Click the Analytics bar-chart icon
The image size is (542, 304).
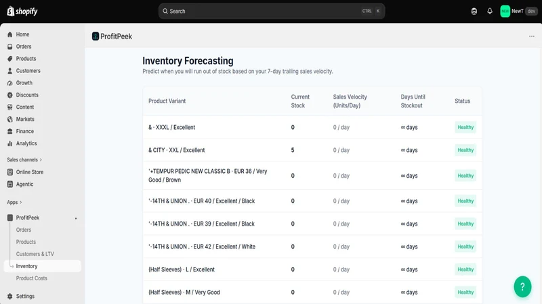(x=10, y=143)
